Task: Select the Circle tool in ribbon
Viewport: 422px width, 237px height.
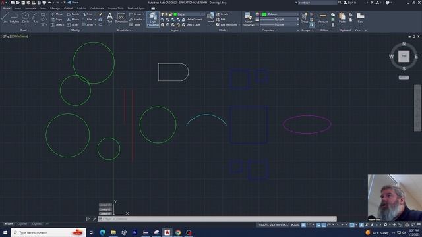Action: (25, 18)
